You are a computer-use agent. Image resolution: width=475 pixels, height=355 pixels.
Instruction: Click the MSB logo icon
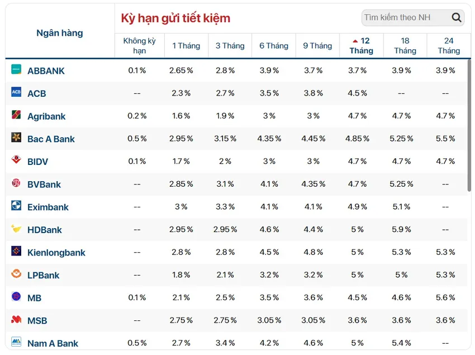[16, 319]
